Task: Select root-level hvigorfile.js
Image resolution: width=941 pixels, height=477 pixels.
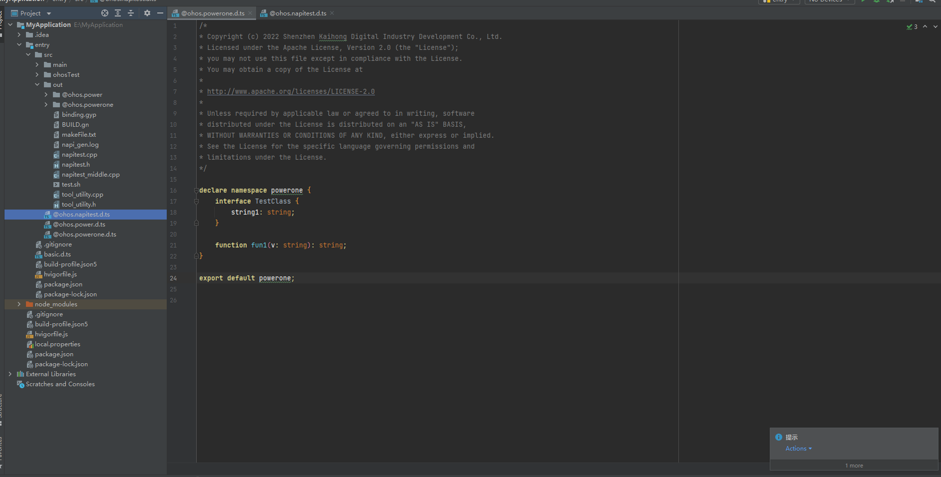Action: (51, 334)
